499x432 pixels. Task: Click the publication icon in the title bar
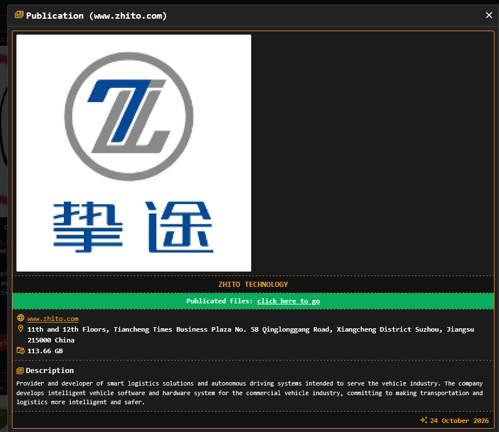tap(19, 15)
